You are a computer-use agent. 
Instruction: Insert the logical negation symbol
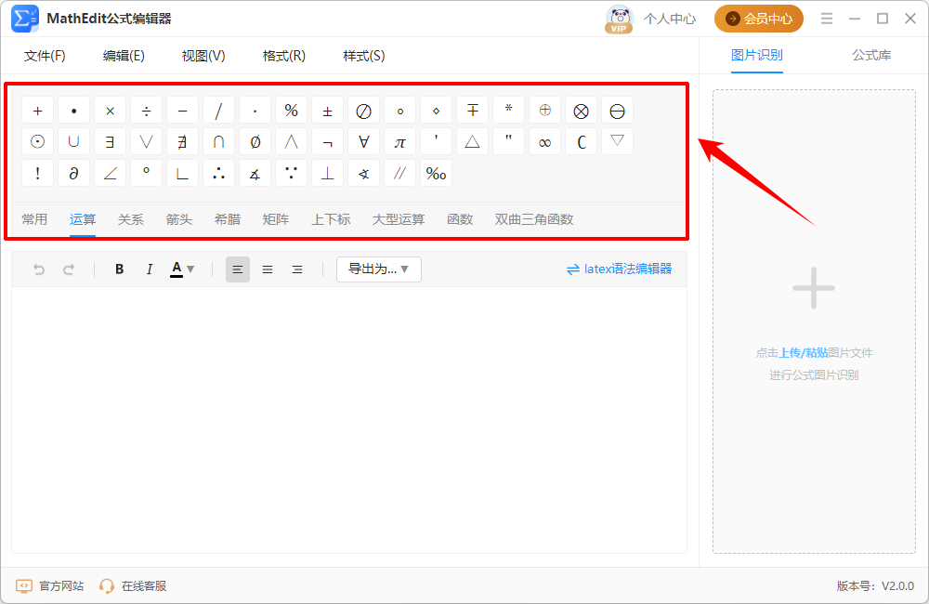point(327,141)
